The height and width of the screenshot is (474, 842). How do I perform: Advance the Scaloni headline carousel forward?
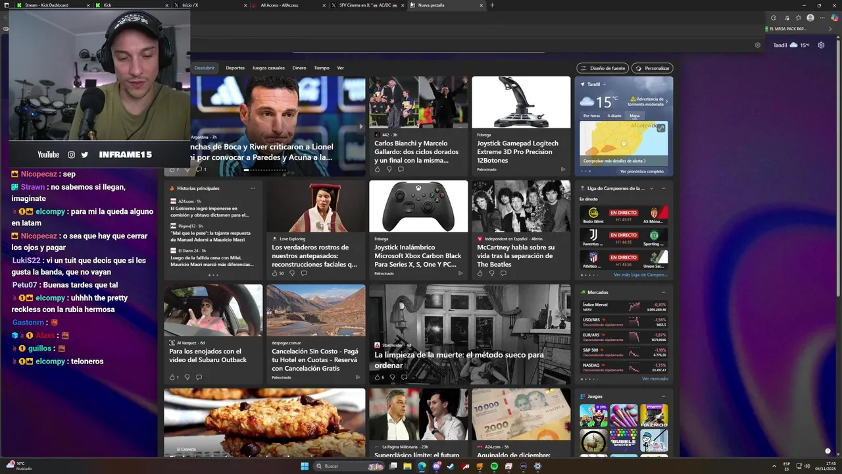coord(360,126)
